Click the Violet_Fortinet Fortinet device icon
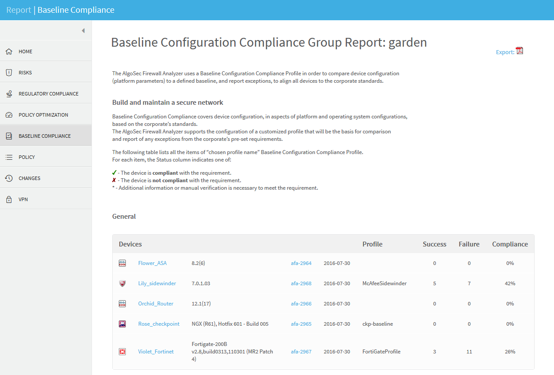 (122, 352)
